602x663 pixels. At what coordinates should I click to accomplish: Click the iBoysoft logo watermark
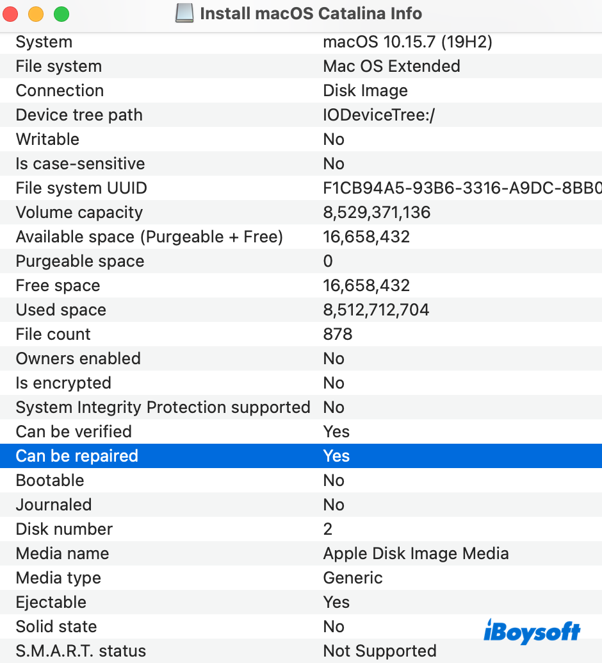(x=532, y=631)
